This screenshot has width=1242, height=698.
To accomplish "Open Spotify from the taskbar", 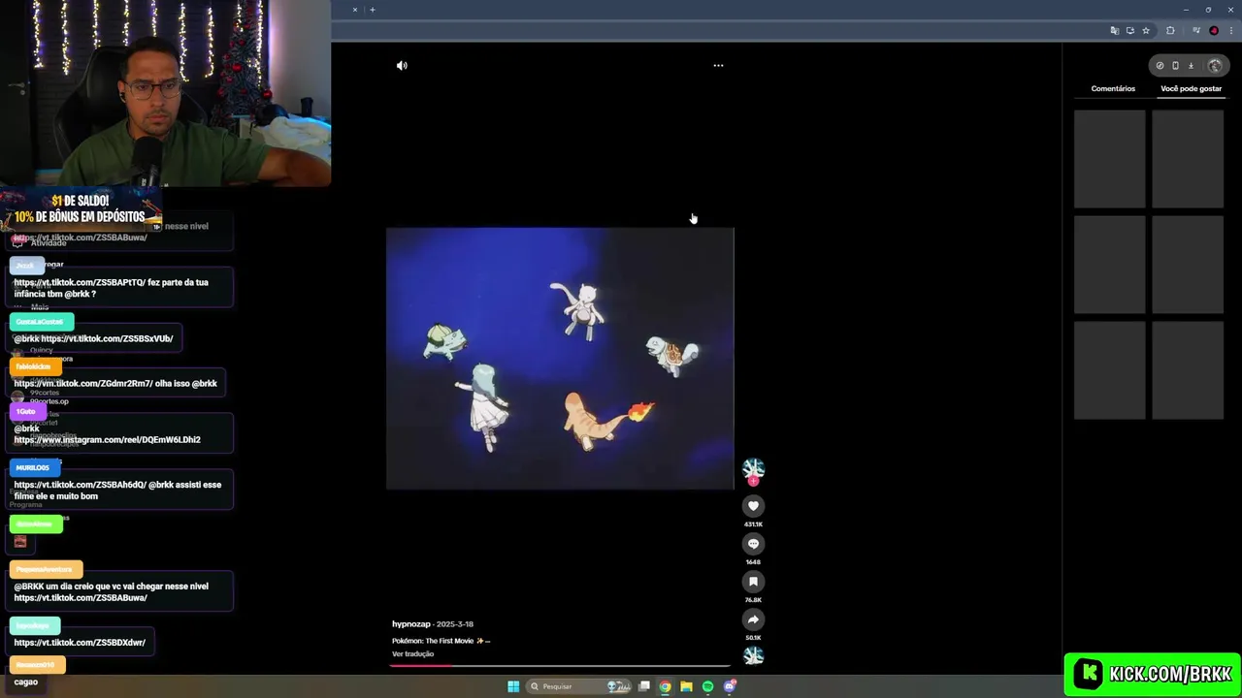I will point(707,686).
